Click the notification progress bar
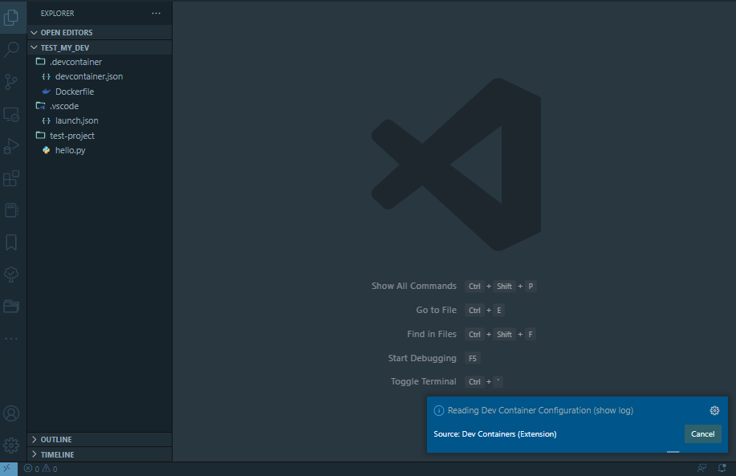Image resolution: width=736 pixels, height=476 pixels. [x=577, y=452]
